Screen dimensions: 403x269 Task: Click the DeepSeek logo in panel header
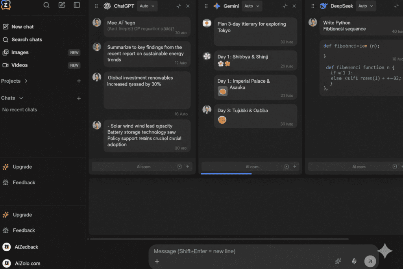[324, 6]
